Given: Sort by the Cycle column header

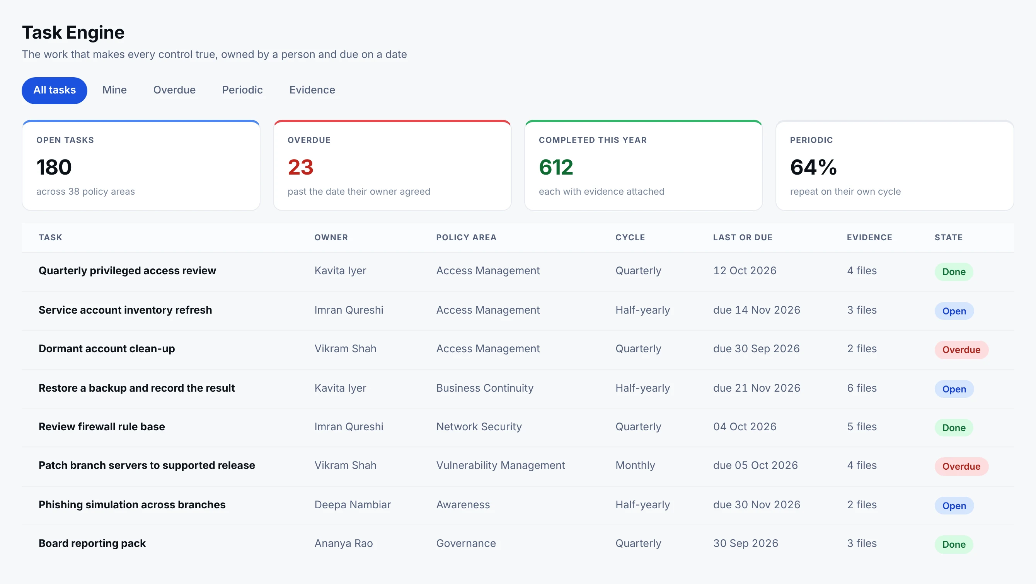Looking at the screenshot, I should [630, 237].
